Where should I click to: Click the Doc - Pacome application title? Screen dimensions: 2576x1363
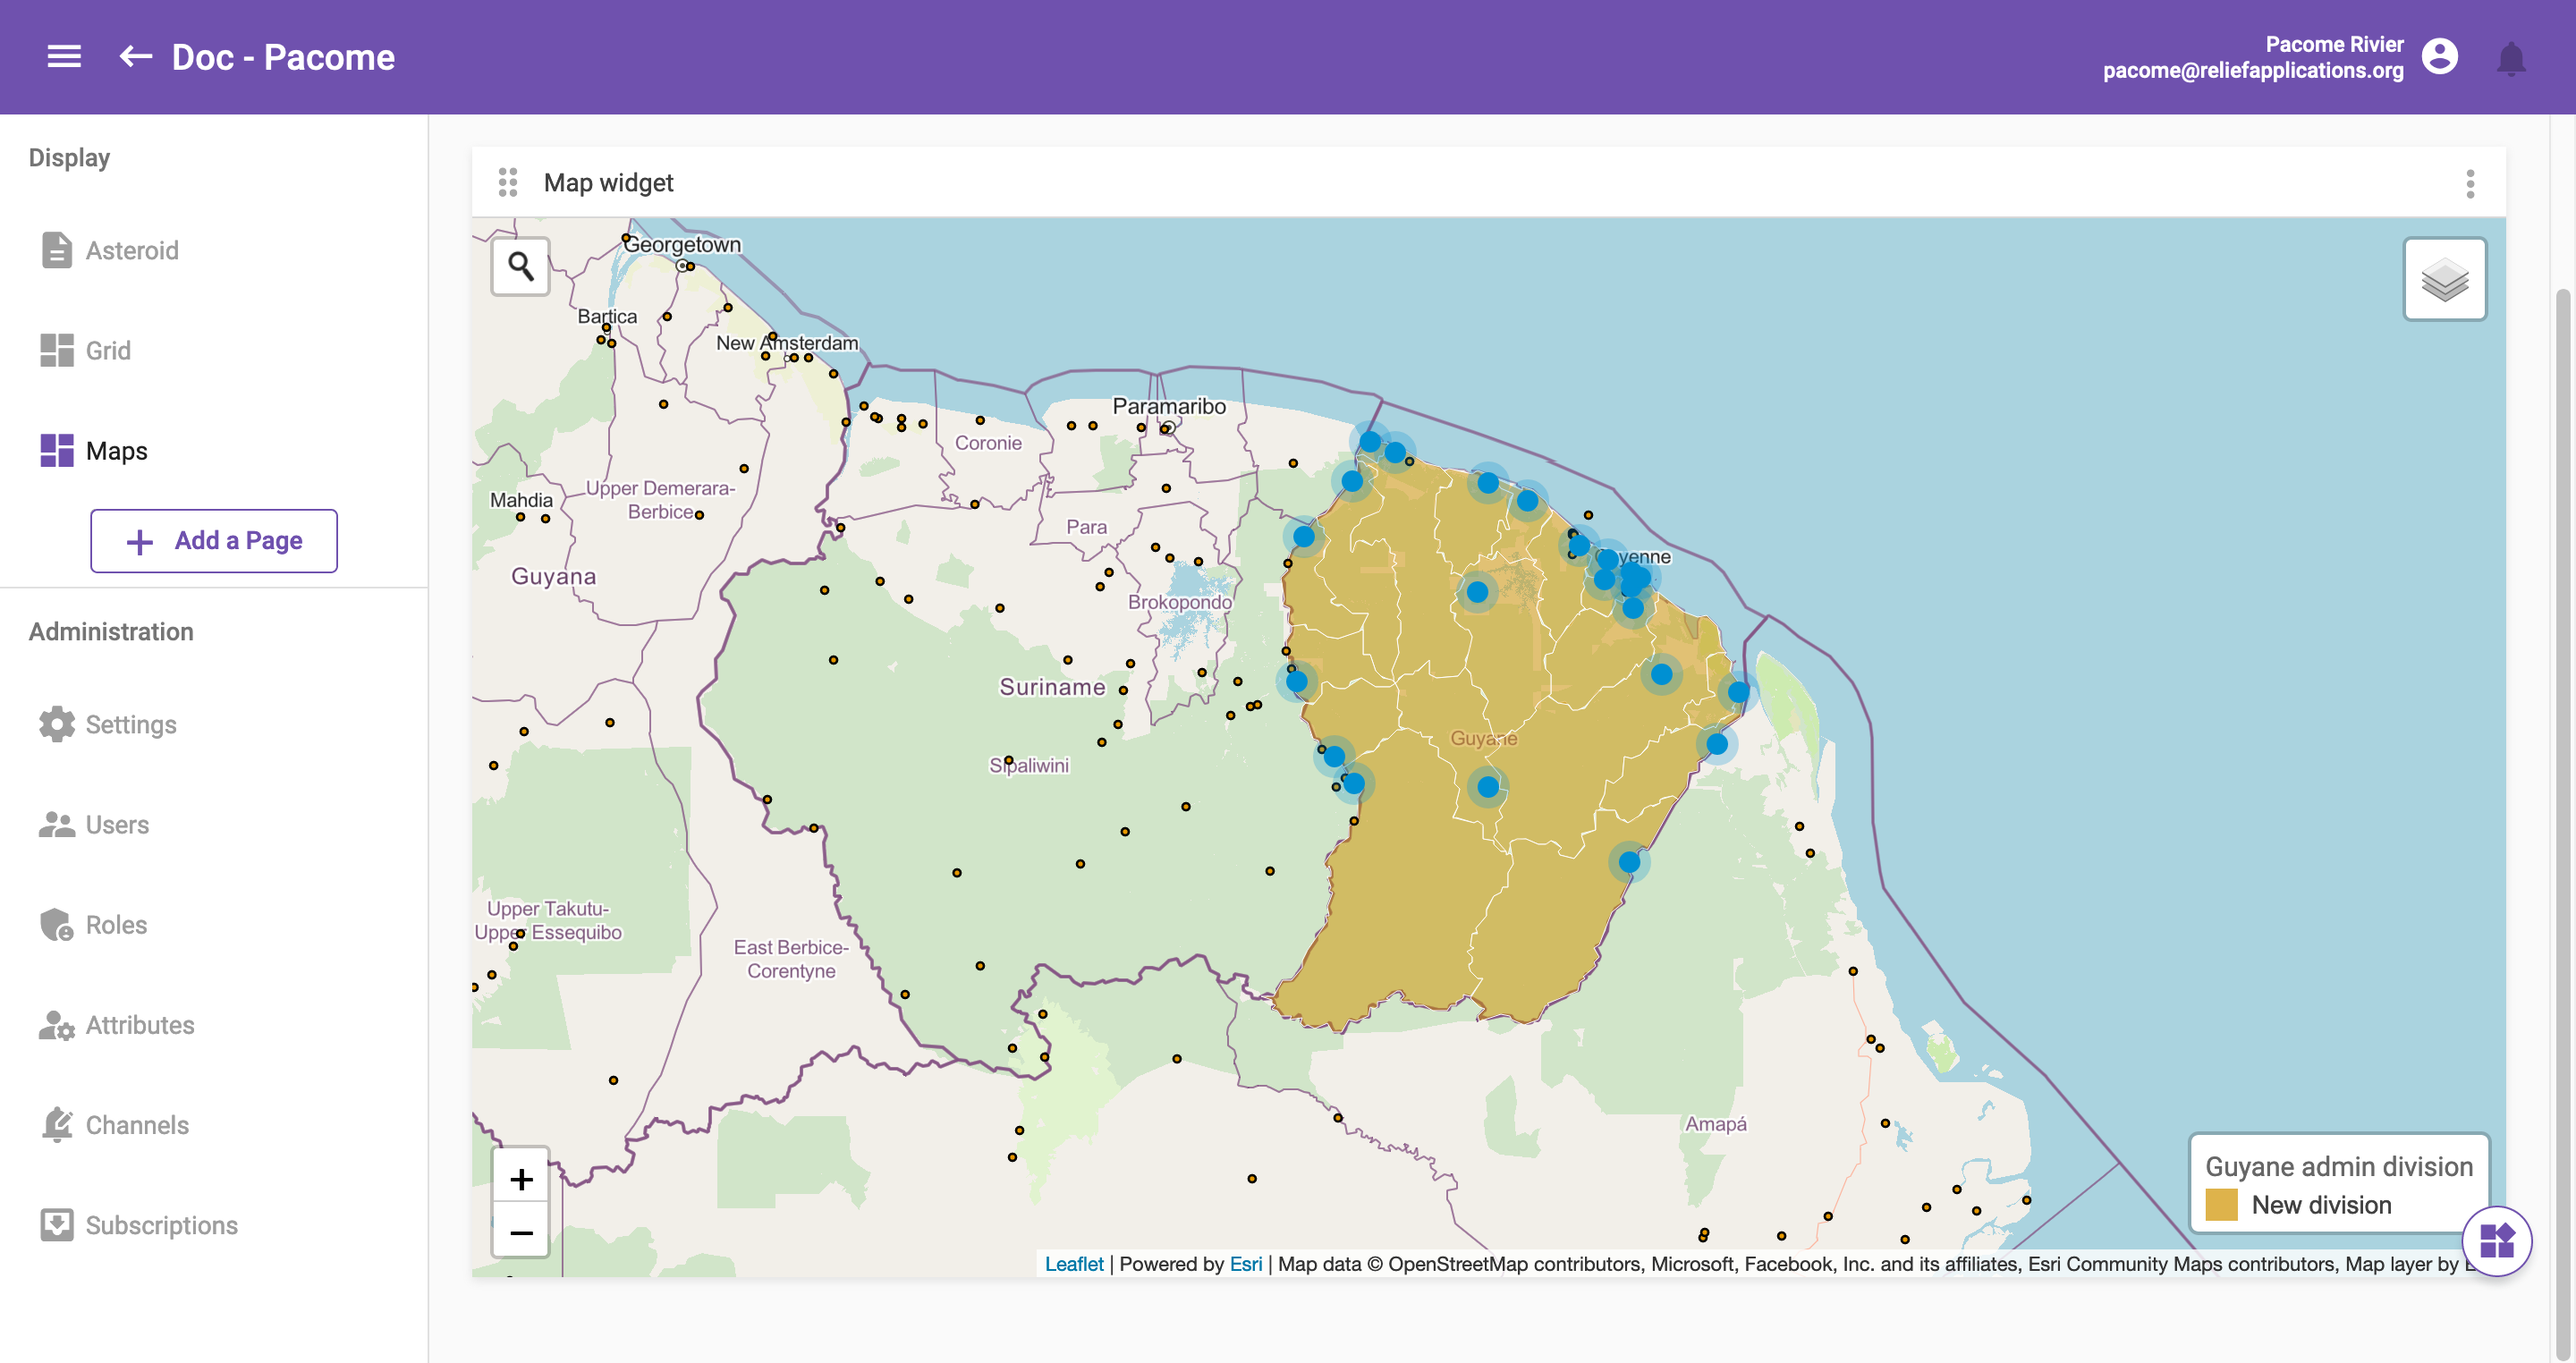(283, 57)
